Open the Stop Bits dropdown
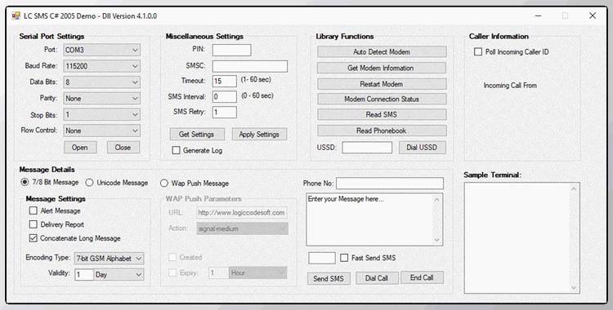The width and height of the screenshot is (613, 310). [101, 115]
